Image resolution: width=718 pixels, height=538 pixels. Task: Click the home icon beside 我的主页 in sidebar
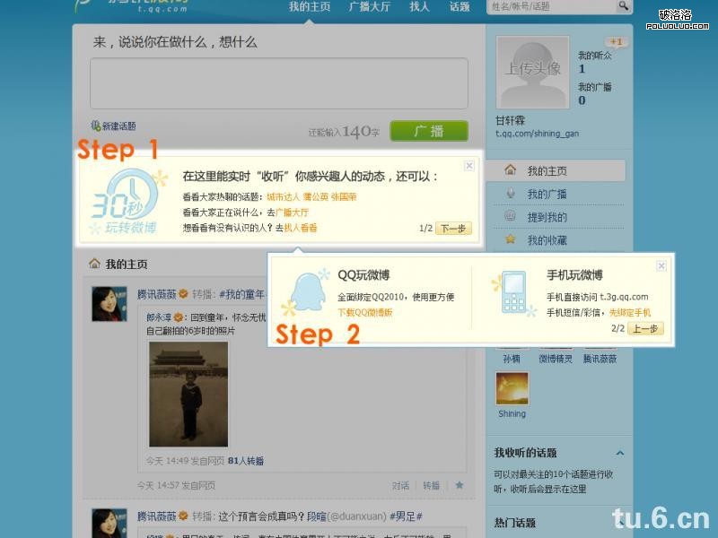[510, 170]
